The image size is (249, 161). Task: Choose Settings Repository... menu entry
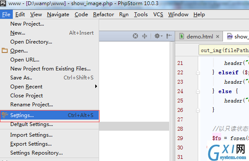(50, 153)
